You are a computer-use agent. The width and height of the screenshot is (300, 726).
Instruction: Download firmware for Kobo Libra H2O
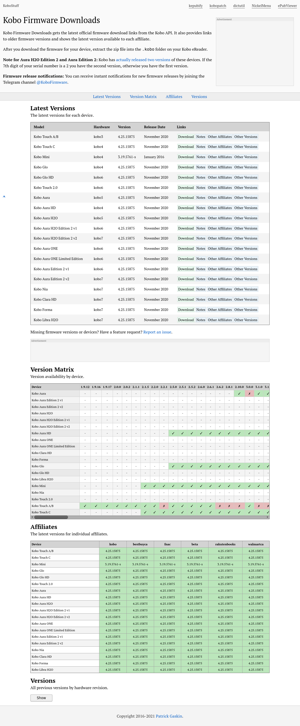click(x=186, y=320)
